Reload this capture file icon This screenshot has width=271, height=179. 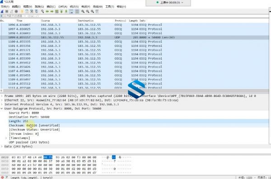(37, 11)
